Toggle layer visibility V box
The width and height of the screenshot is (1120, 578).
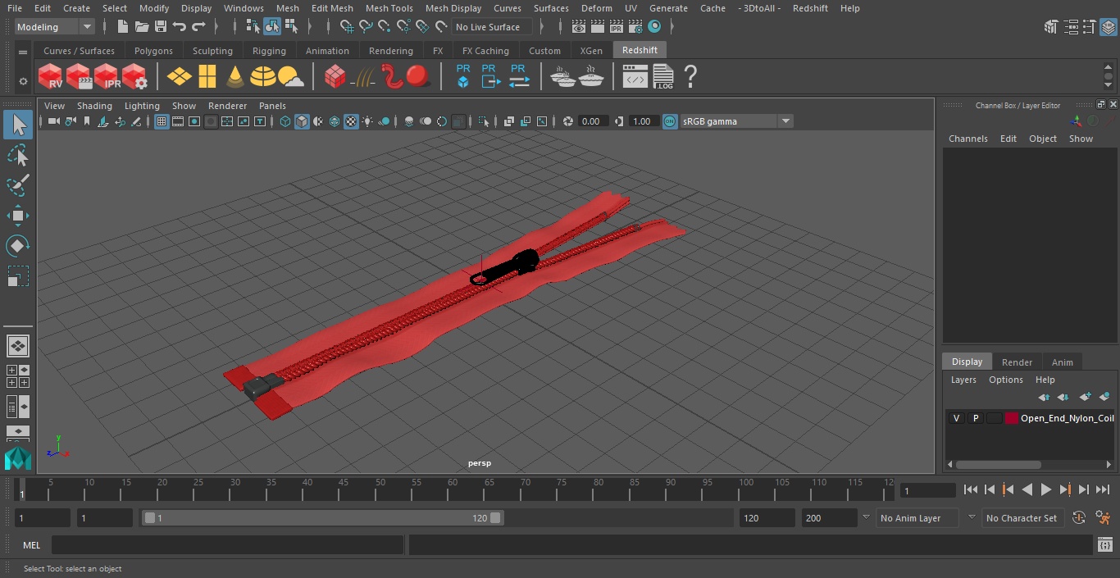pyautogui.click(x=956, y=418)
